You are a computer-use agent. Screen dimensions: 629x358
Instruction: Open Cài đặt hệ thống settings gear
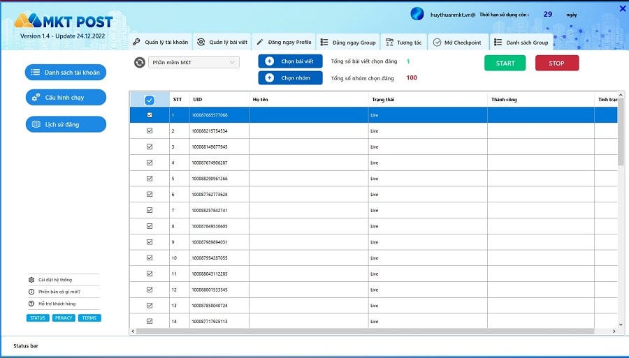[x=31, y=280]
